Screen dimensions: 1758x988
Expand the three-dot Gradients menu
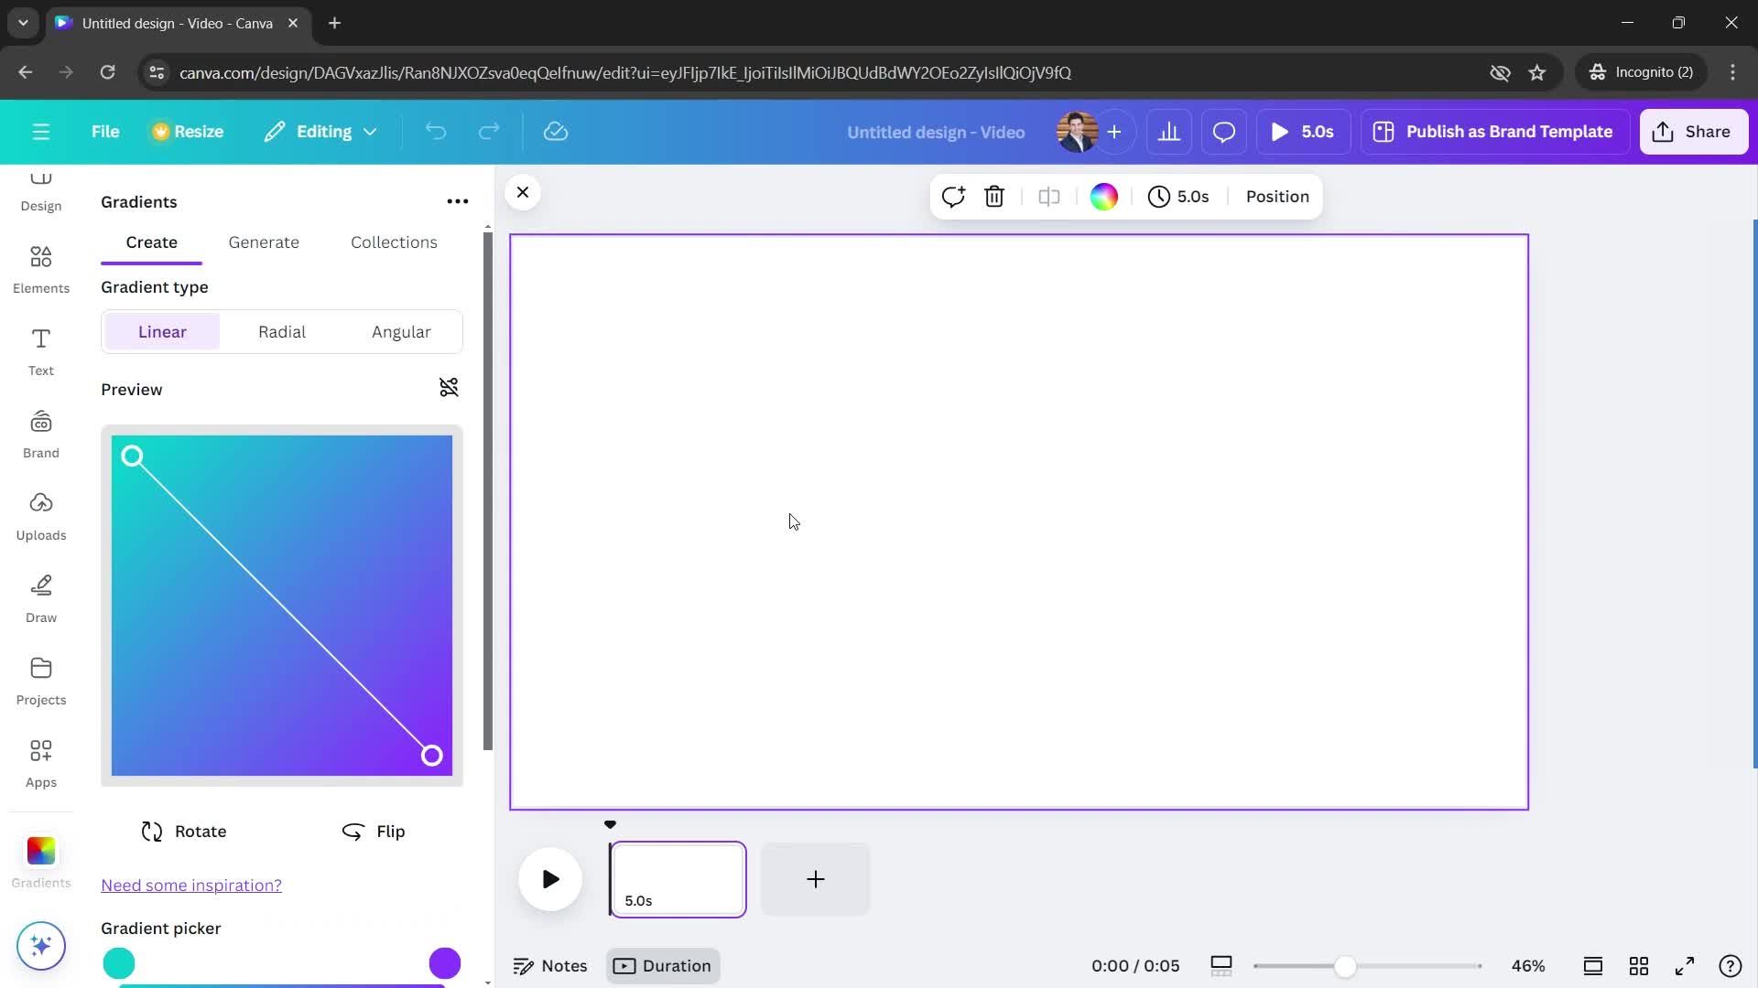(x=459, y=200)
